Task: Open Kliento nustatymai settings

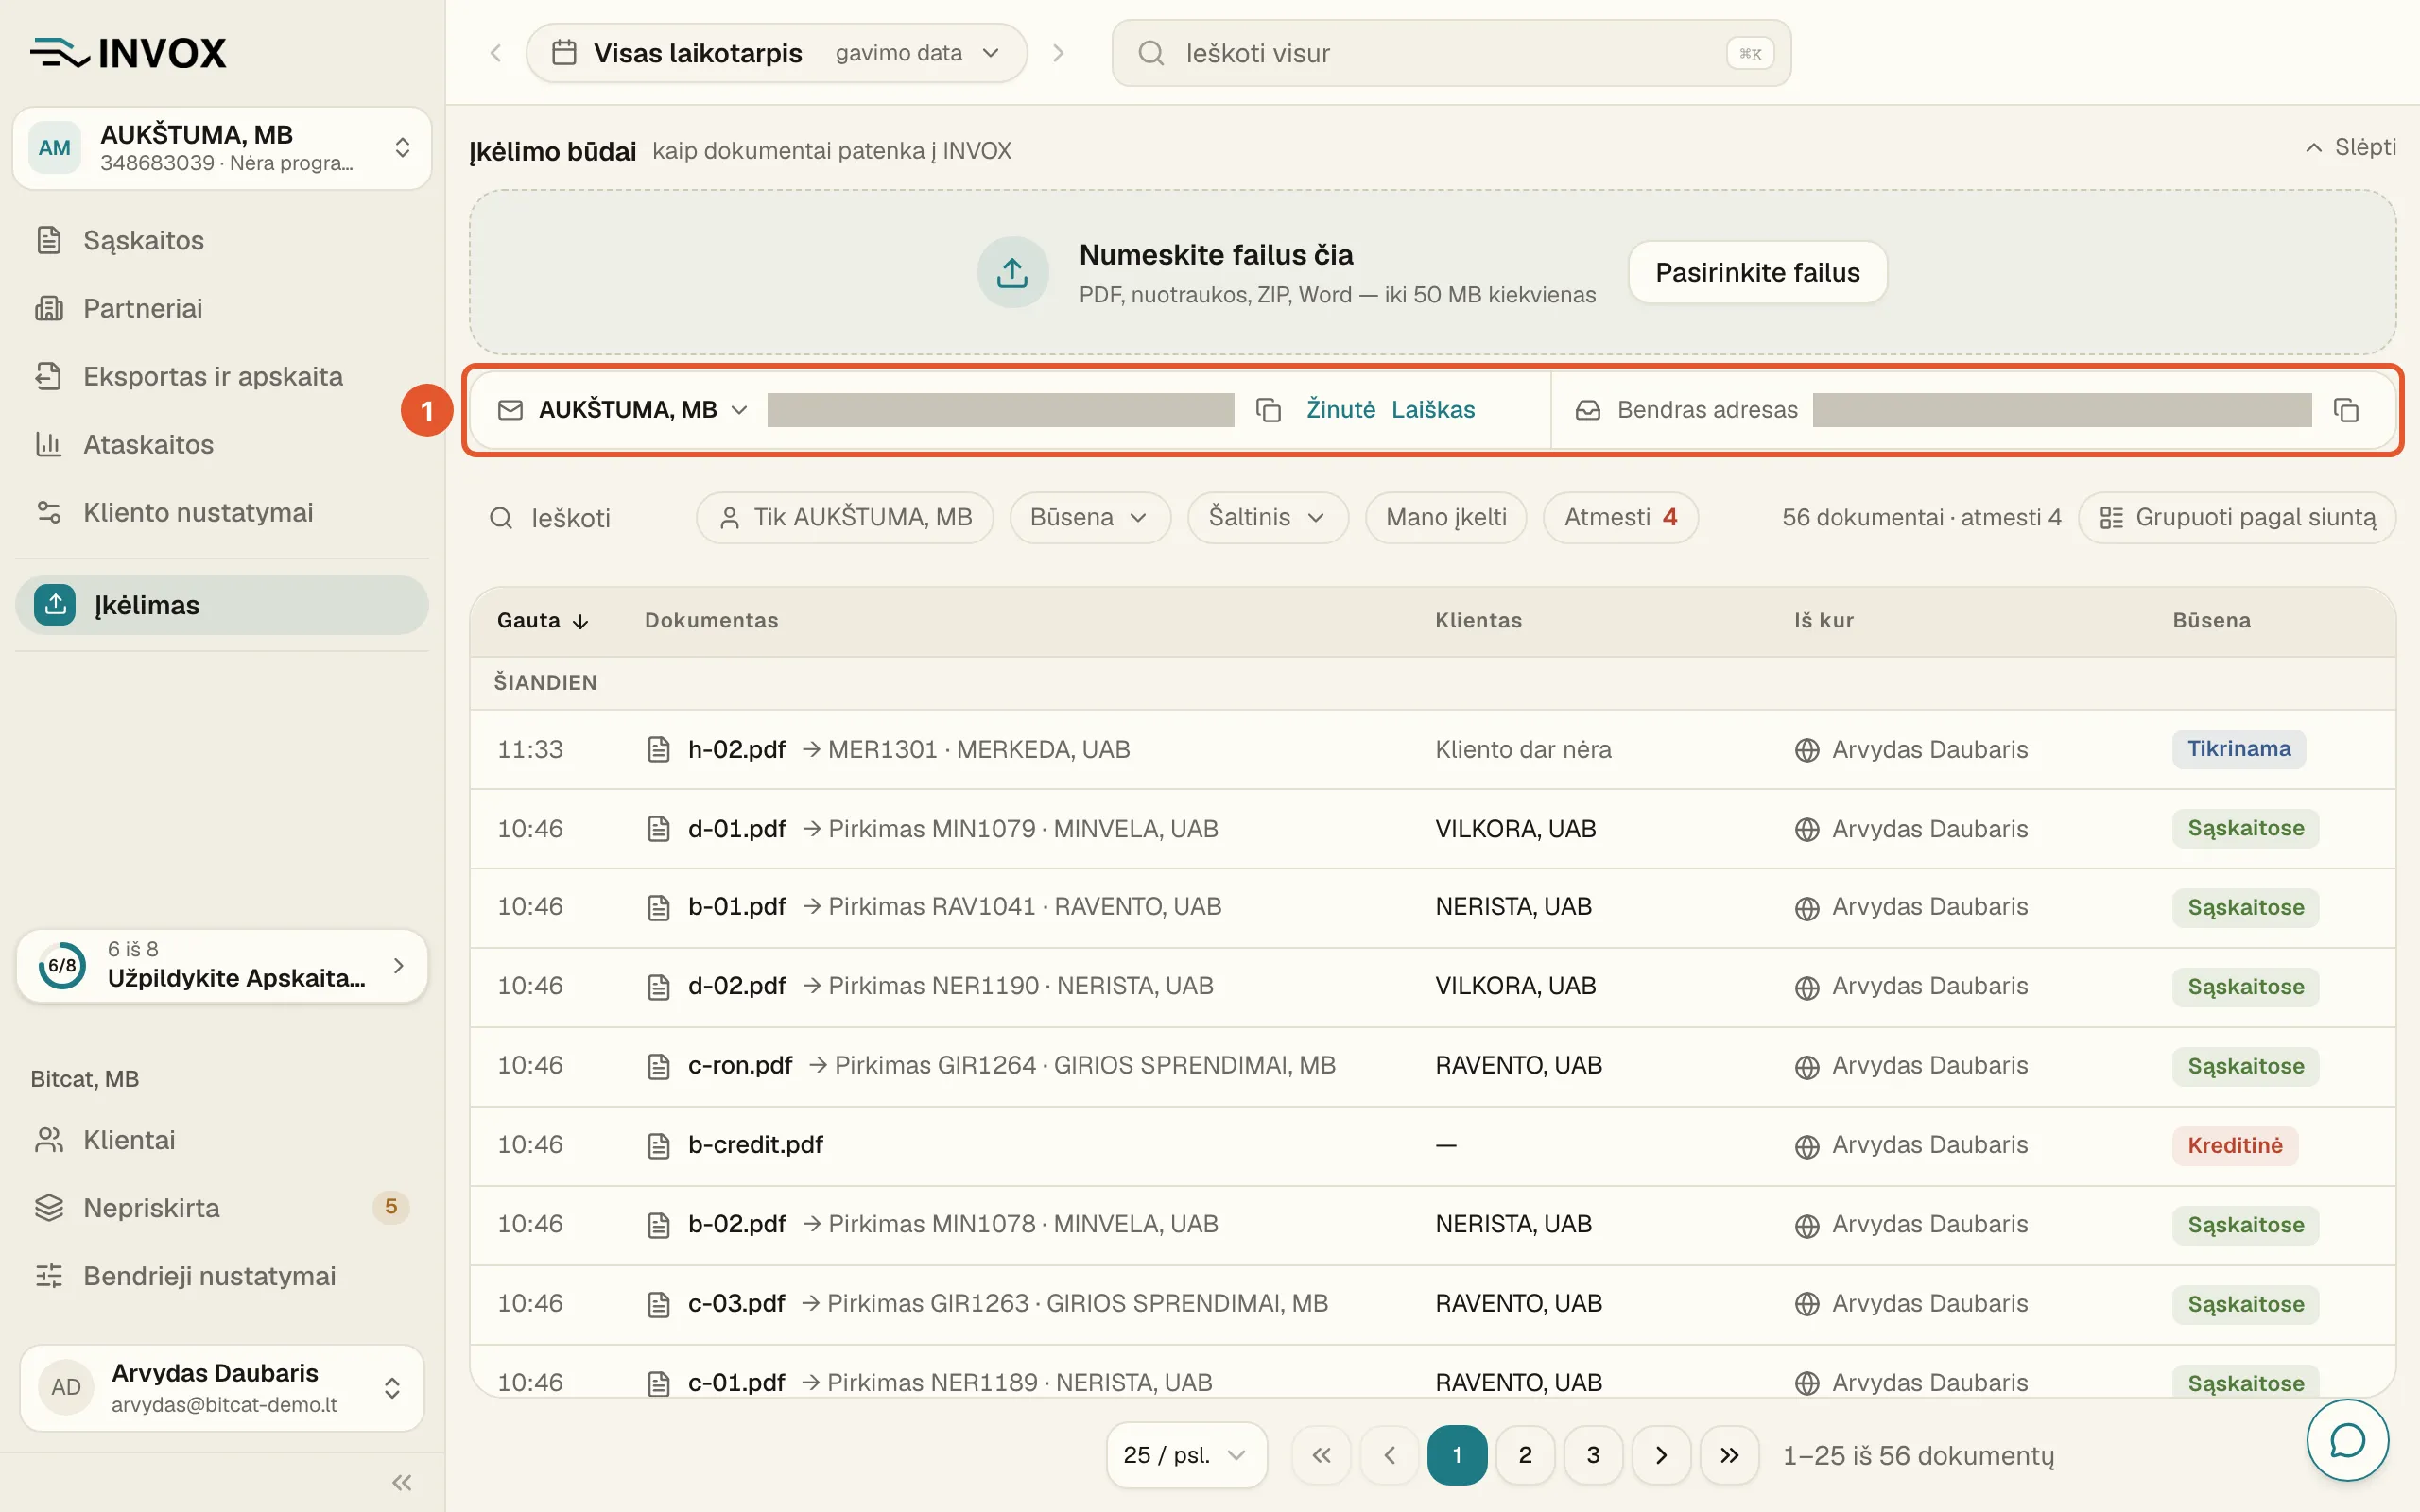Action: click(222, 512)
